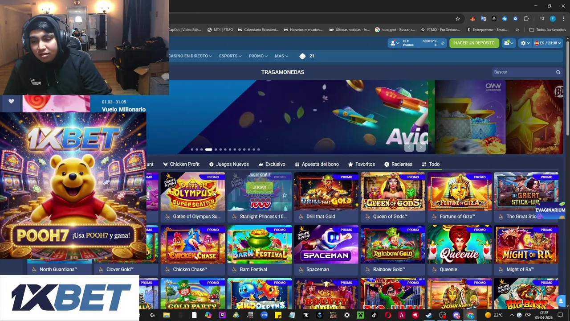
Task: Expand the Casino en directo menu
Action: (x=190, y=56)
